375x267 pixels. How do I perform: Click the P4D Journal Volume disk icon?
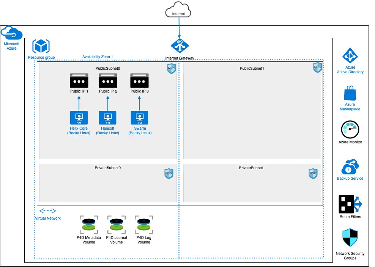[x=117, y=225]
